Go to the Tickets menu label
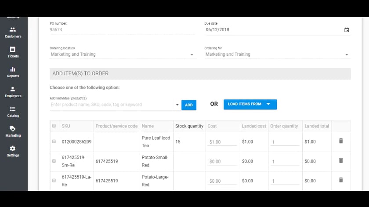 click(13, 56)
